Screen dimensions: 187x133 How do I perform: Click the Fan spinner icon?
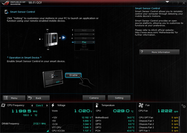coord(141,105)
